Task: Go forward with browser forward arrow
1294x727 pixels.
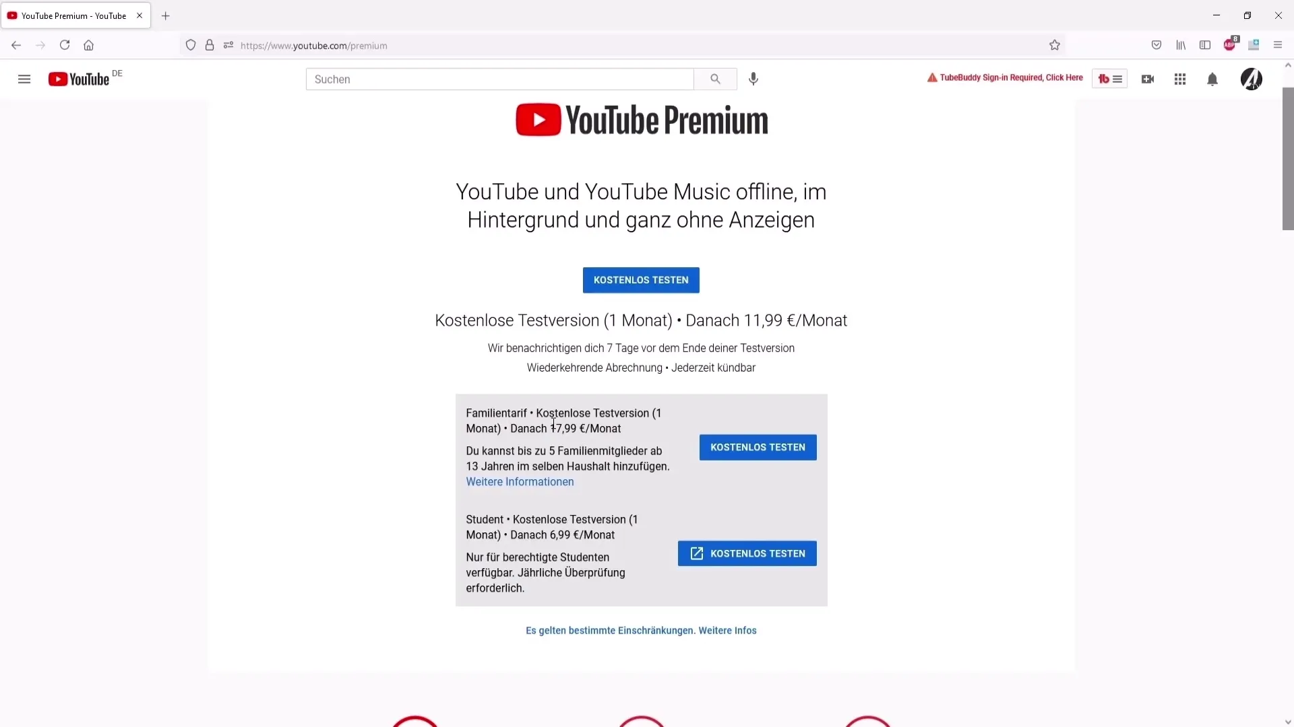Action: (x=40, y=45)
